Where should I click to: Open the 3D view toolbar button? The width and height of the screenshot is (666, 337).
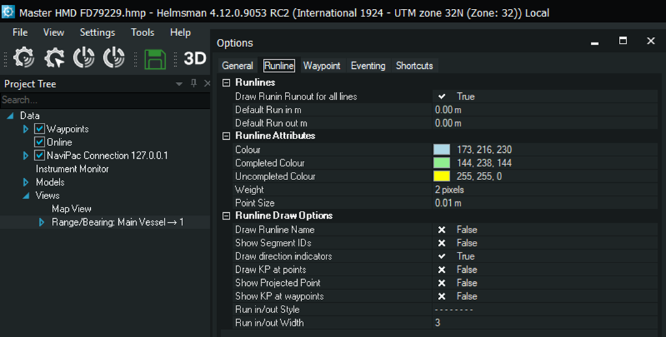[195, 58]
